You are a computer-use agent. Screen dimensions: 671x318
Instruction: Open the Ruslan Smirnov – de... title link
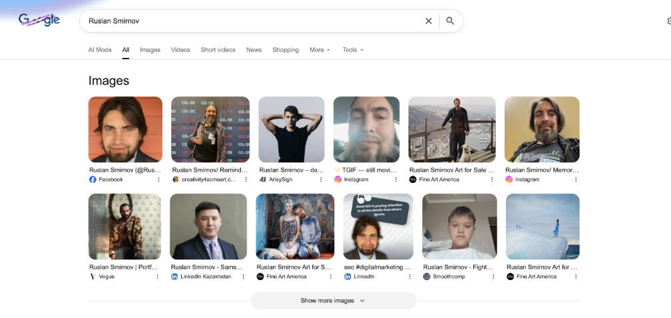pyautogui.click(x=291, y=170)
